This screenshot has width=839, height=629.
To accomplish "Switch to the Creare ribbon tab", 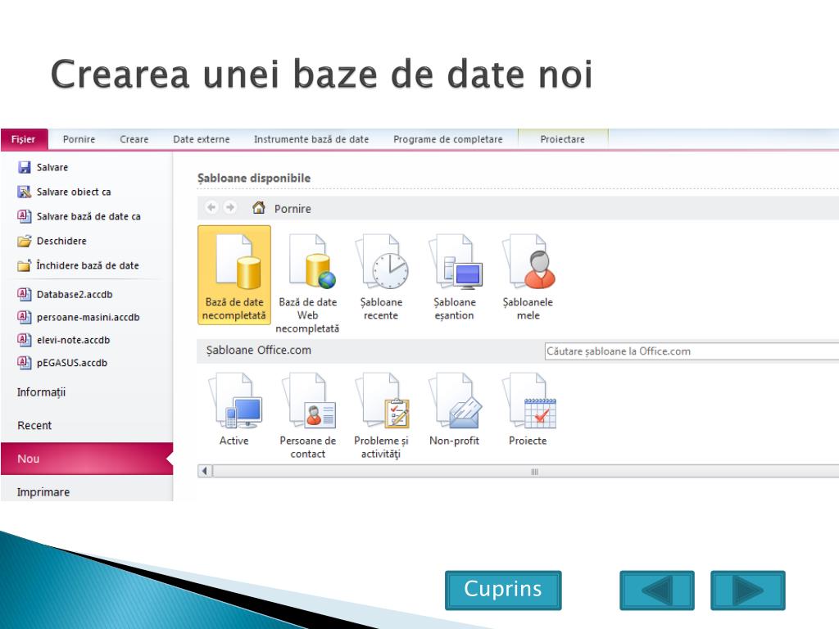I will pyautogui.click(x=134, y=139).
